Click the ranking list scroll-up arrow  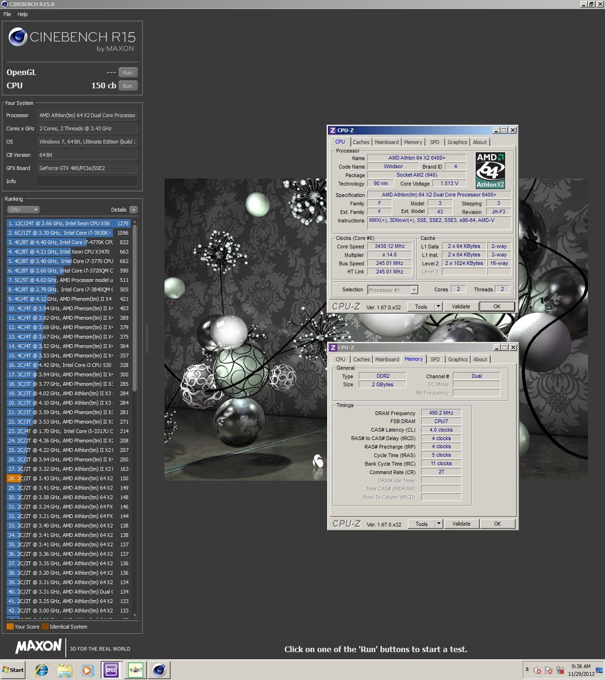pos(135,221)
